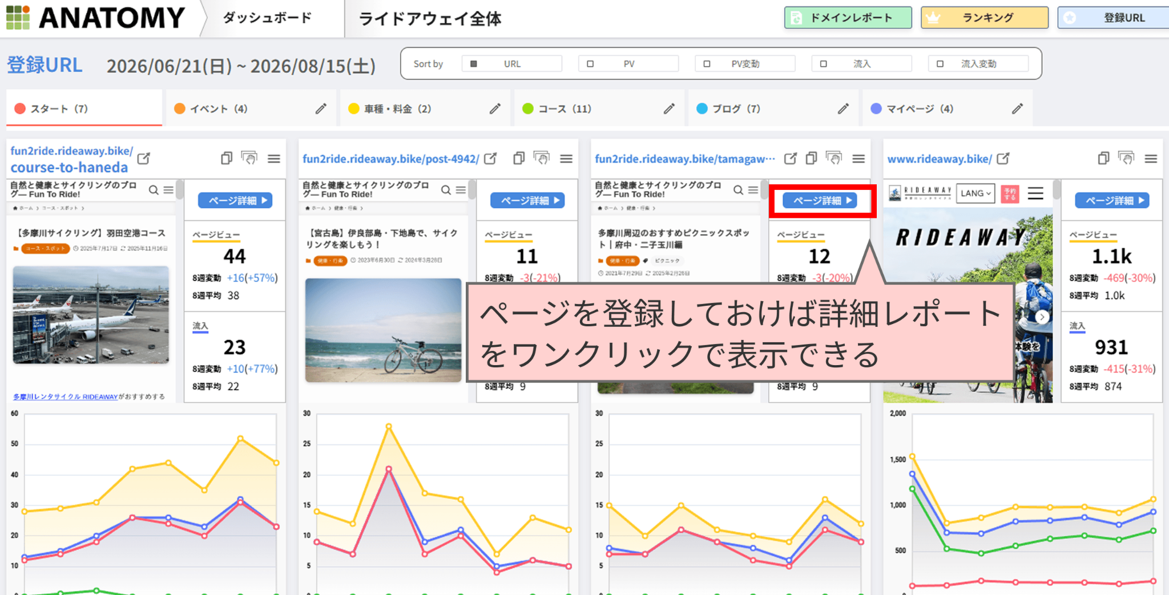The width and height of the screenshot is (1169, 595).
Task: Click search icon in course-to-haneda preview
Action: click(x=154, y=190)
